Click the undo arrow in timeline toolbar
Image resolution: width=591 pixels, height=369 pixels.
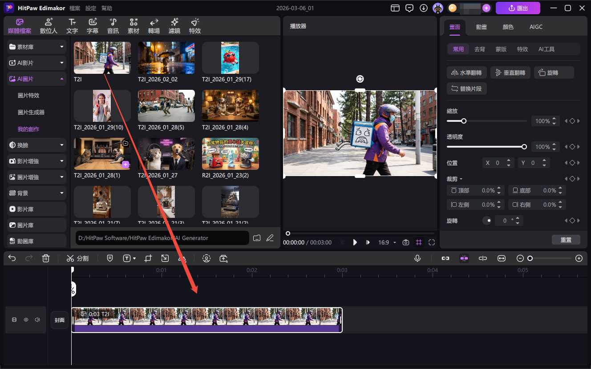click(x=12, y=258)
